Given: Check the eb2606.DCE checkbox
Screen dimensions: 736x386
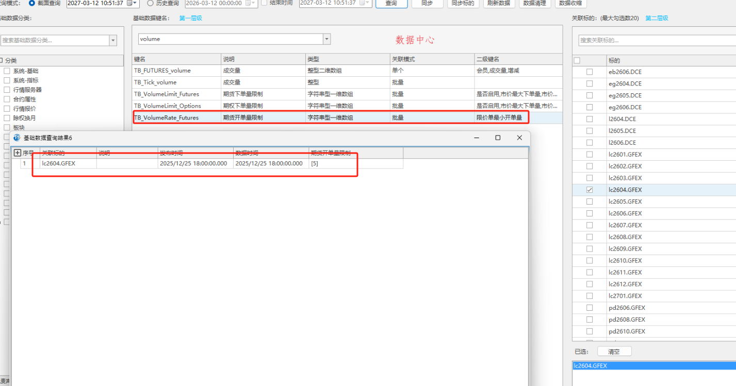Looking at the screenshot, I should 590,72.
